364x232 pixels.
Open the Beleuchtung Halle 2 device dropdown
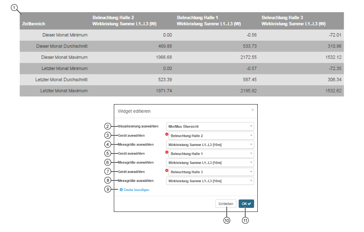211,136
